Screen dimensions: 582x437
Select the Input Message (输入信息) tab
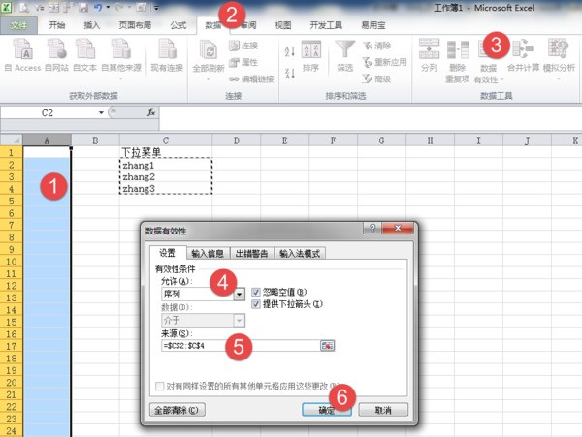click(x=208, y=254)
